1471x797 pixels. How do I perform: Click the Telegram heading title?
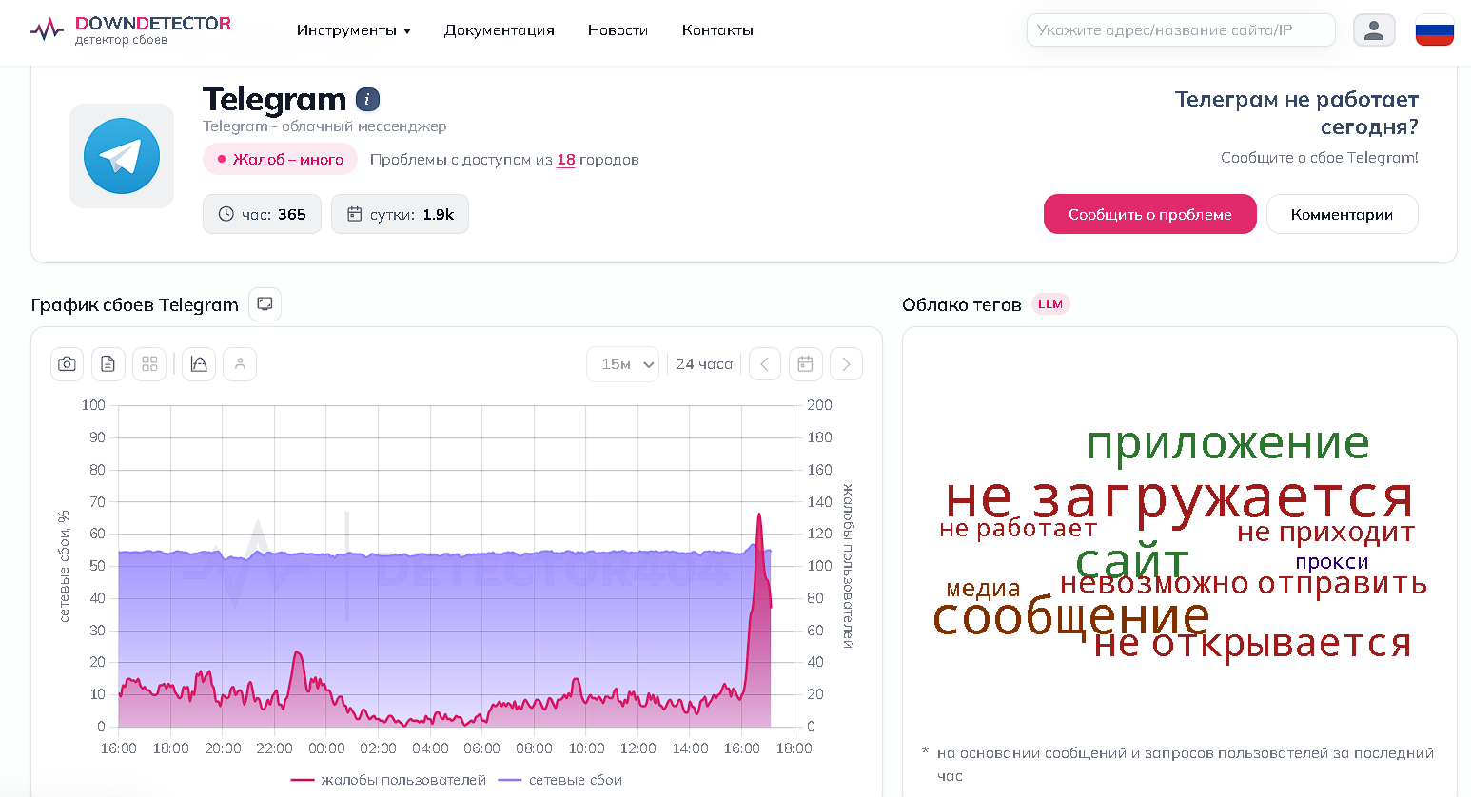275,99
